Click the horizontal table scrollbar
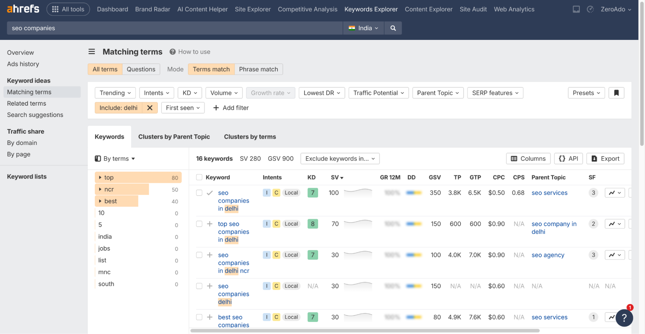The image size is (645, 334). pos(365,330)
